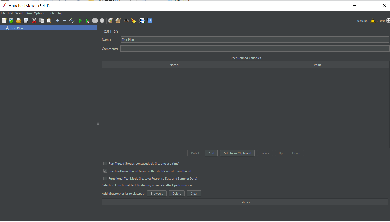
Task: Click the Cut scissors icon
Action: coord(34,21)
